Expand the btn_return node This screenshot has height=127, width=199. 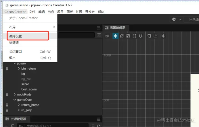(19, 69)
